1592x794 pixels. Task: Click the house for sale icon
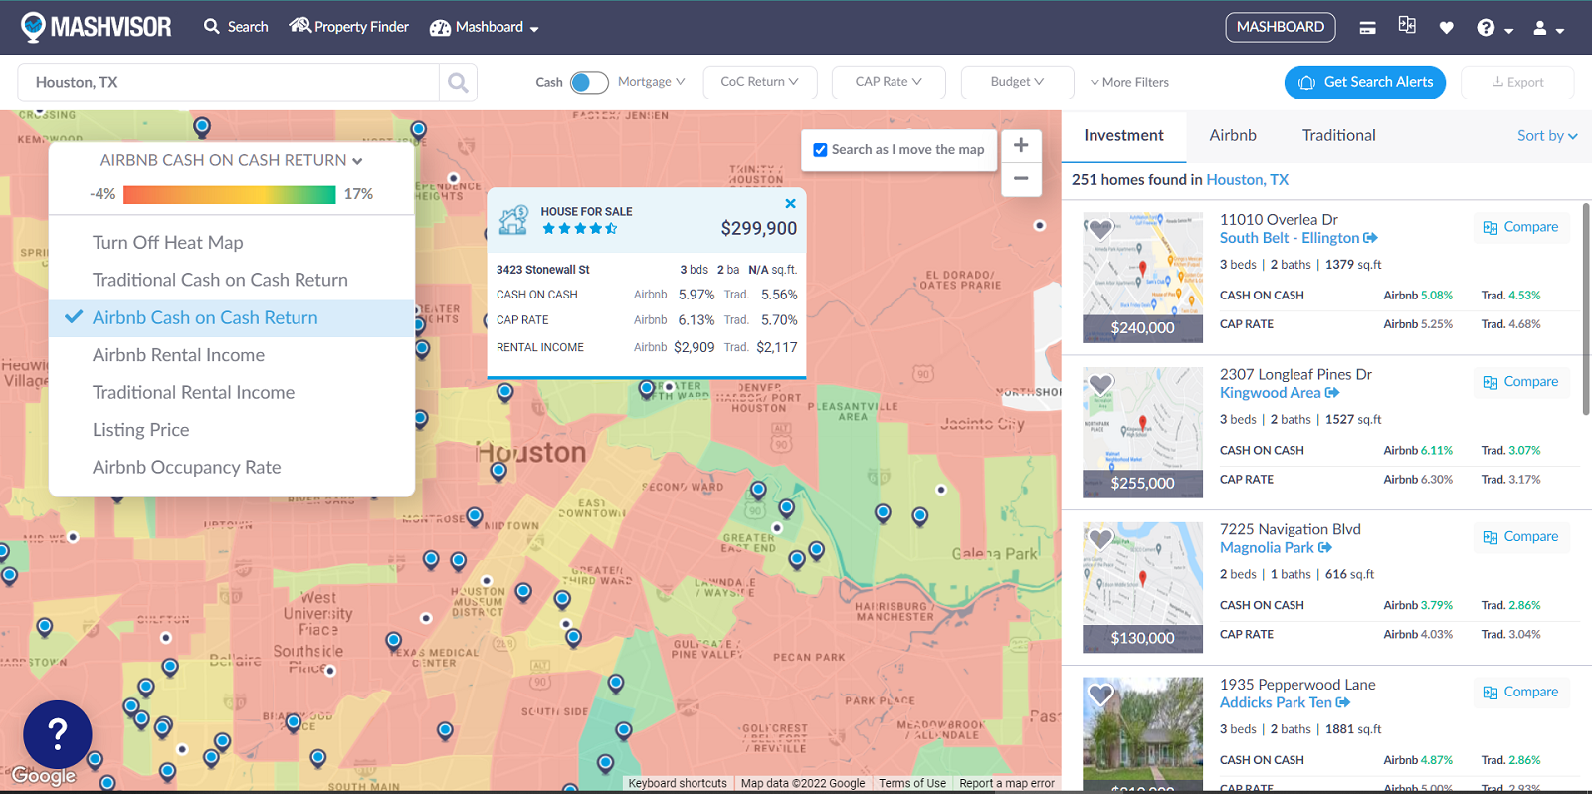(x=513, y=220)
